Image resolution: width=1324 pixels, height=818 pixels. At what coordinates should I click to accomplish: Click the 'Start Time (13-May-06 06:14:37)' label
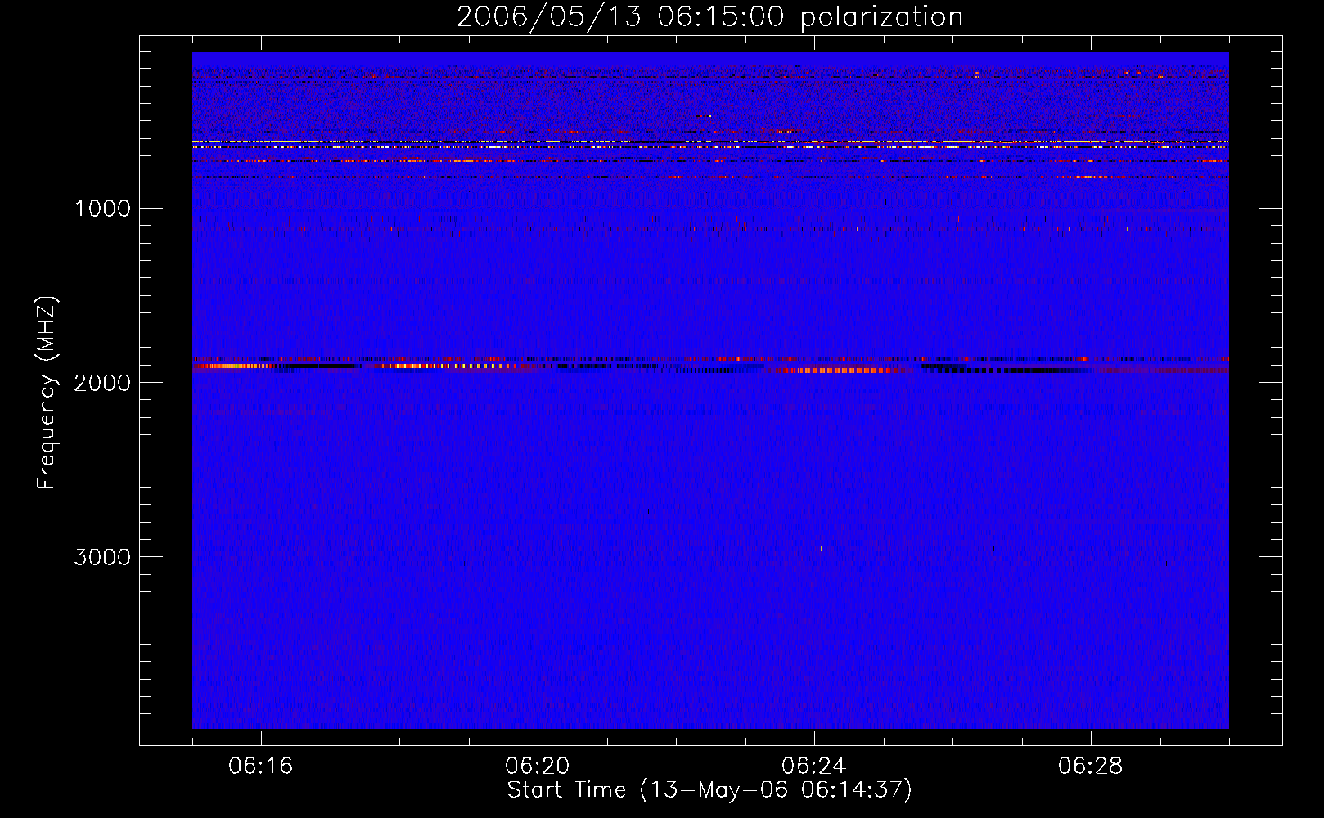[709, 790]
